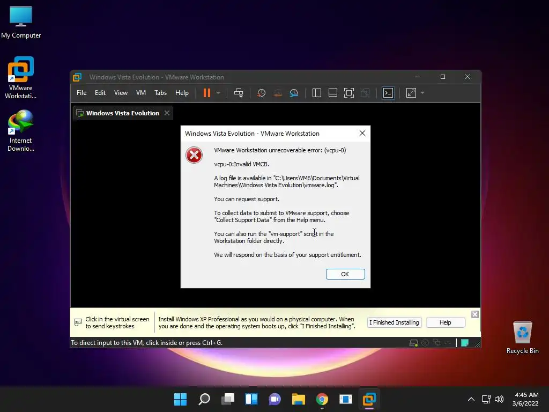The width and height of the screenshot is (549, 412).
Task: Select the Recycle Bin desktop icon
Action: [522, 337]
